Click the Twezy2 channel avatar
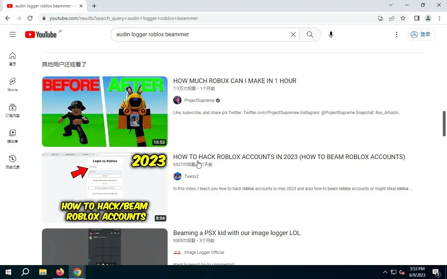447x279 pixels. click(177, 176)
